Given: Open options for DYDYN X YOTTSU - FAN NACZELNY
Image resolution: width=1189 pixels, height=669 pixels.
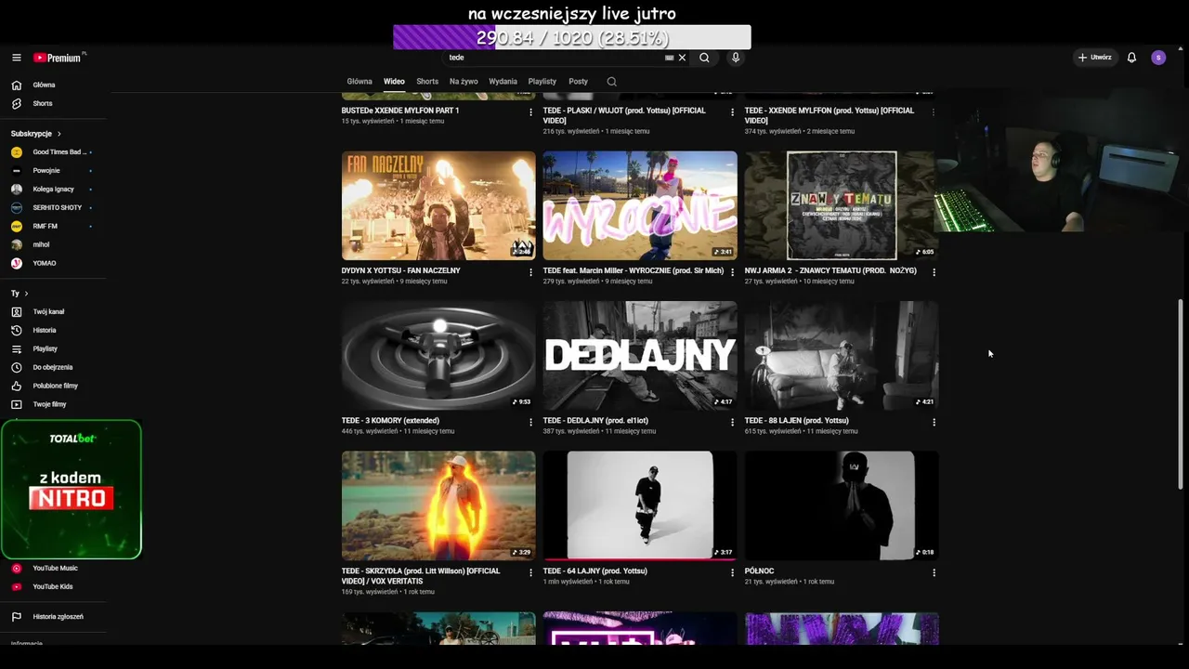Looking at the screenshot, I should click(531, 272).
